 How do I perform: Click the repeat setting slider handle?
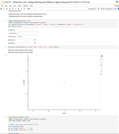(x=26, y=40)
